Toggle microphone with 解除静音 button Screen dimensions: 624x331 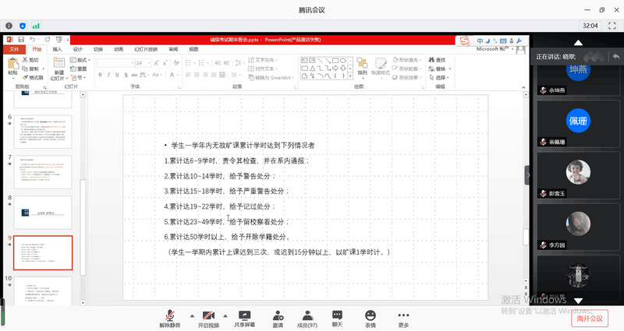point(169,315)
